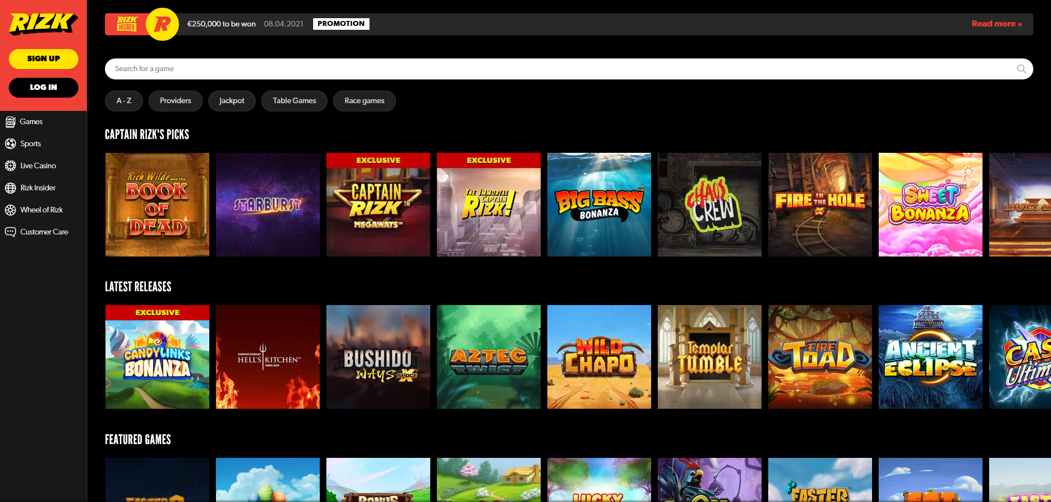
Task: Open the Read more link
Action: pyautogui.click(x=996, y=24)
